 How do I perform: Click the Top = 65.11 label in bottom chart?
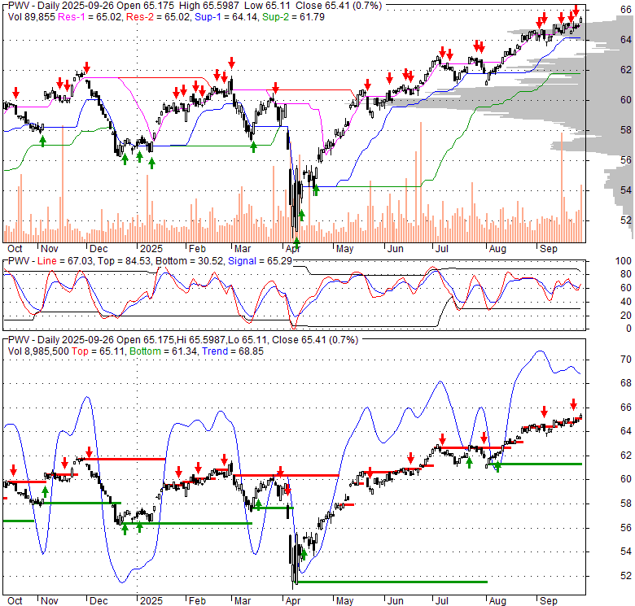[99, 351]
